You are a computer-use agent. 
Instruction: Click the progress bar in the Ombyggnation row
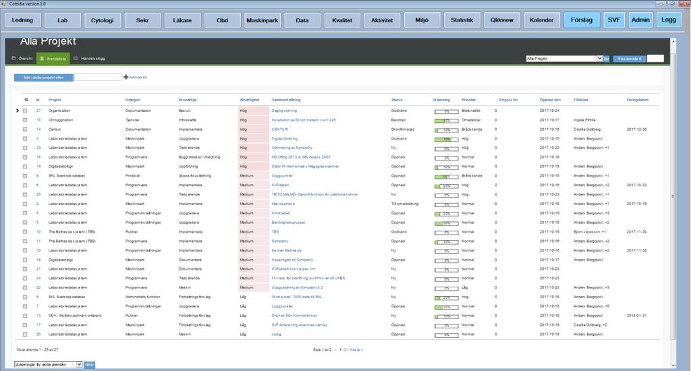447,120
